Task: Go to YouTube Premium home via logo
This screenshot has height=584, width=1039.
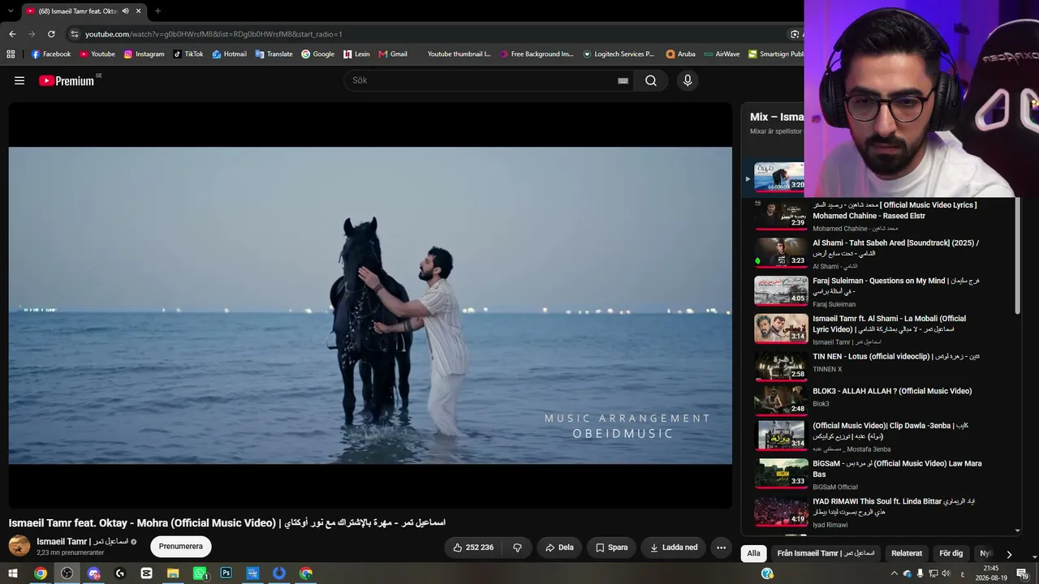Action: (x=67, y=80)
